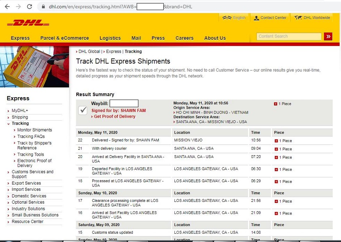The image size is (341, 242).
Task: Click the 'Signed for by: SHAWN FAM' summary text
Action: pyautogui.click(x=118, y=111)
